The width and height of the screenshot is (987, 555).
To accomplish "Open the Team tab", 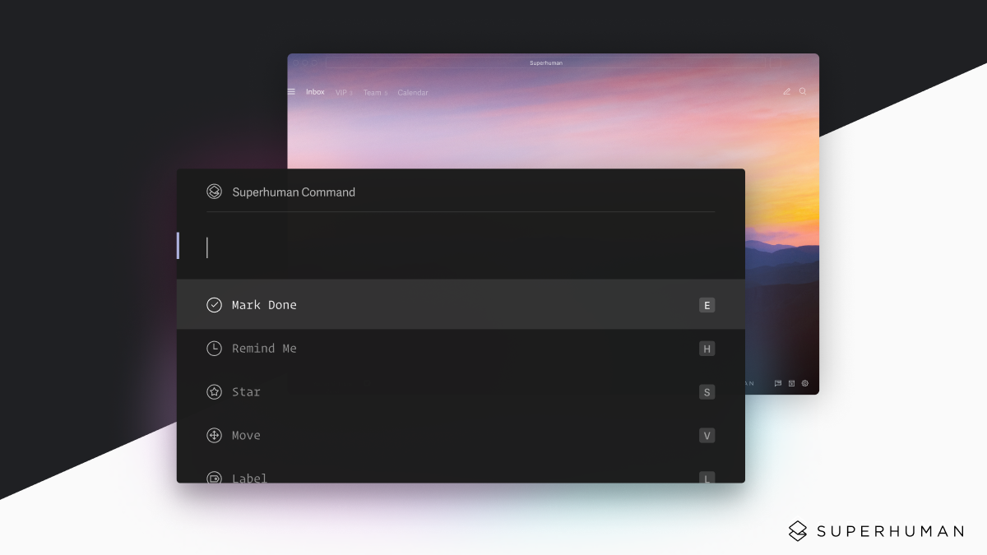I will (x=374, y=93).
